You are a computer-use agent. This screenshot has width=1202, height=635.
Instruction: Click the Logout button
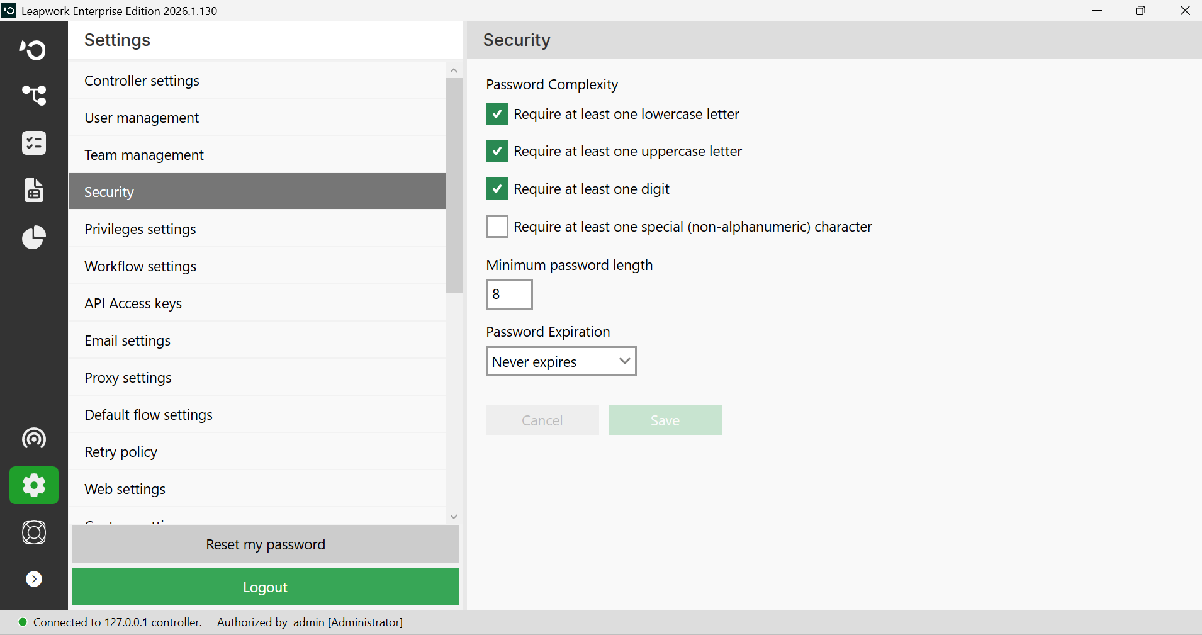(266, 587)
